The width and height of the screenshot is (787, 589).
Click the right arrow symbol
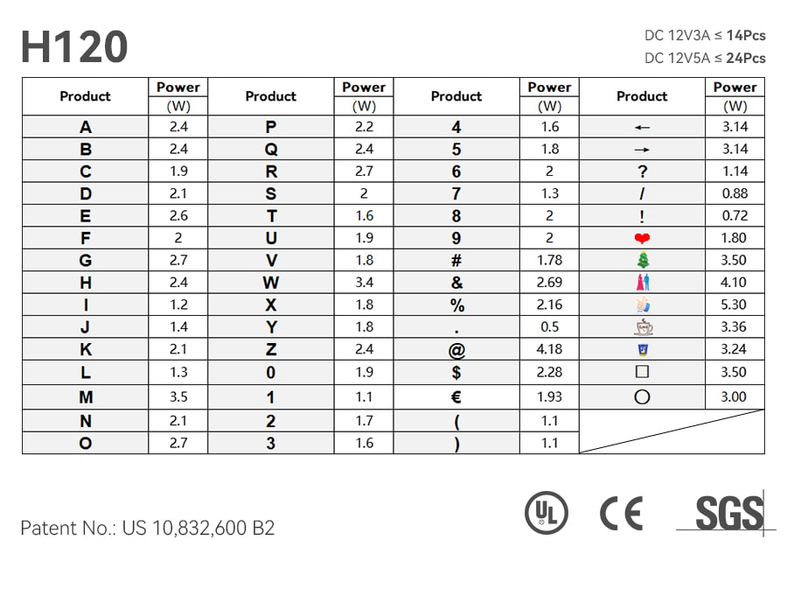click(x=642, y=150)
